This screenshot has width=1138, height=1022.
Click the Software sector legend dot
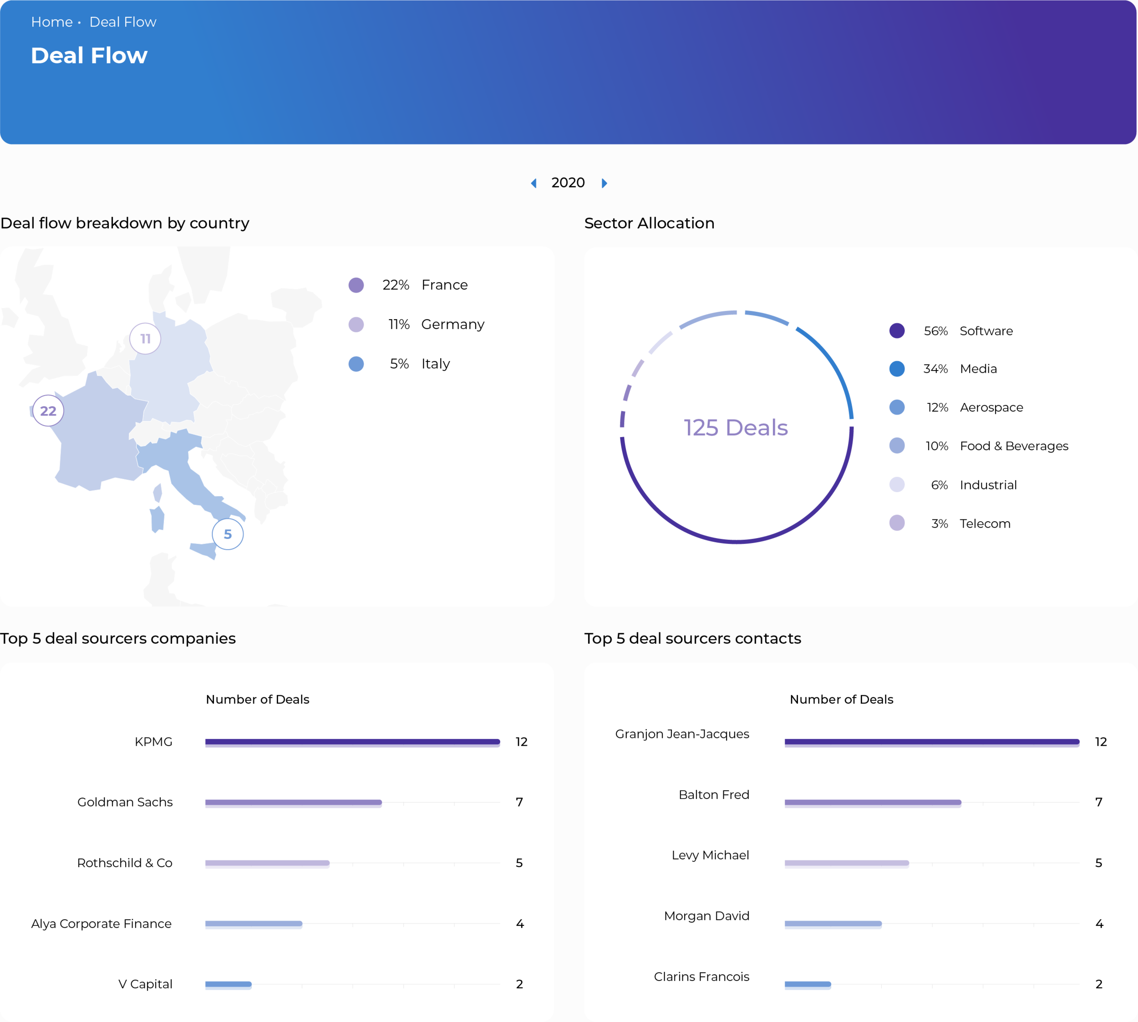coord(897,331)
